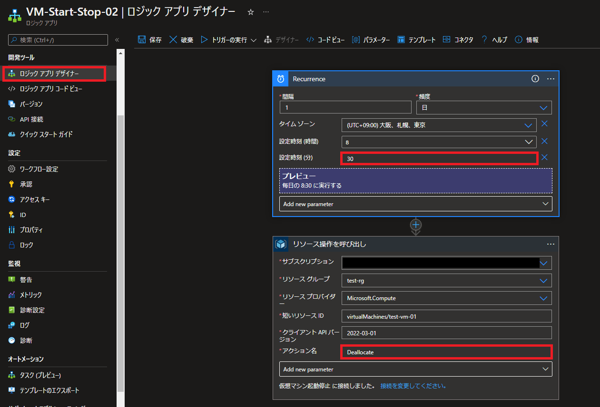The width and height of the screenshot is (600, 407).
Task: Click the 破棄 (Discard) X icon
Action: pos(173,40)
